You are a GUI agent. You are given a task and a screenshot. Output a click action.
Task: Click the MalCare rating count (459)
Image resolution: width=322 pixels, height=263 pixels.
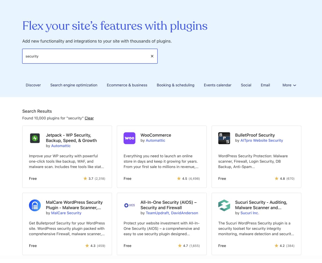pyautogui.click(x=101, y=246)
